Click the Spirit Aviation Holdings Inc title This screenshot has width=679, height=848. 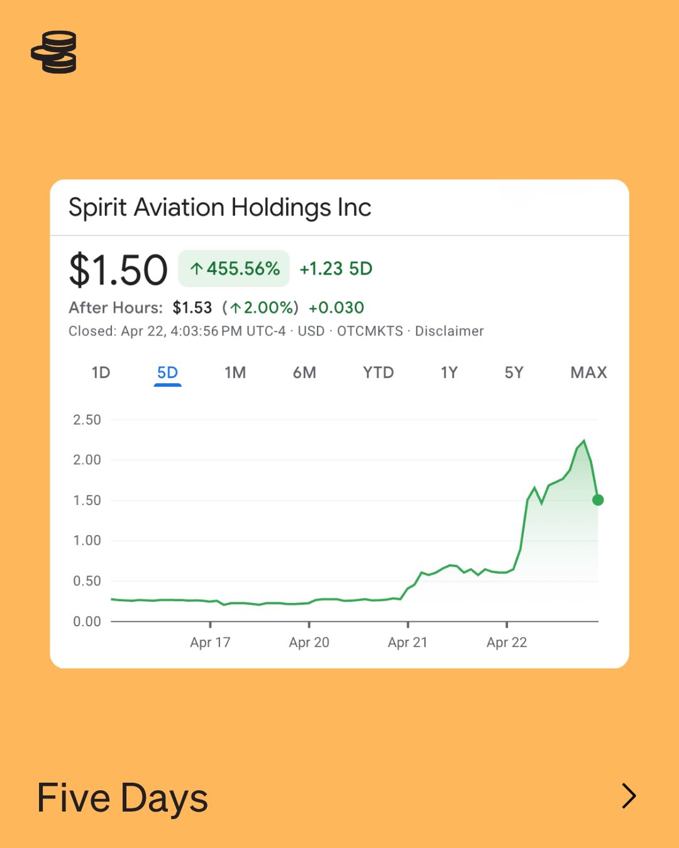click(x=219, y=207)
